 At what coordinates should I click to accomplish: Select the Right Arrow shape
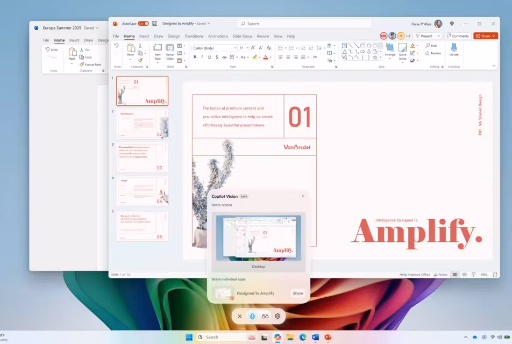[362, 52]
